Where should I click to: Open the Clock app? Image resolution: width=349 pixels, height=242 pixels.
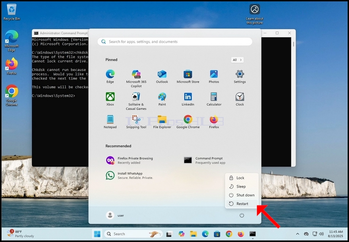point(240,99)
